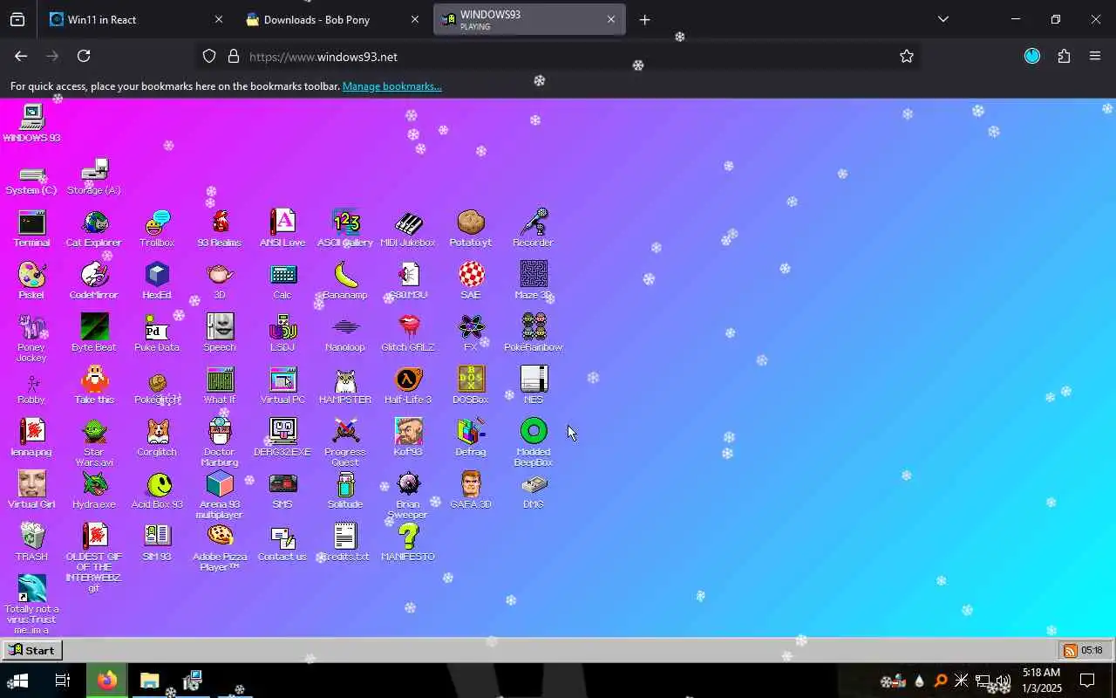The height and width of the screenshot is (698, 1116).
Task: Click the Windows 93 Start button
Action: [31, 650]
